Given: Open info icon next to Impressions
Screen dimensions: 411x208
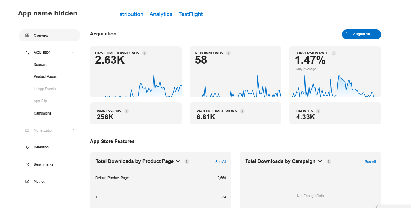Looking at the screenshot, I should [127, 111].
